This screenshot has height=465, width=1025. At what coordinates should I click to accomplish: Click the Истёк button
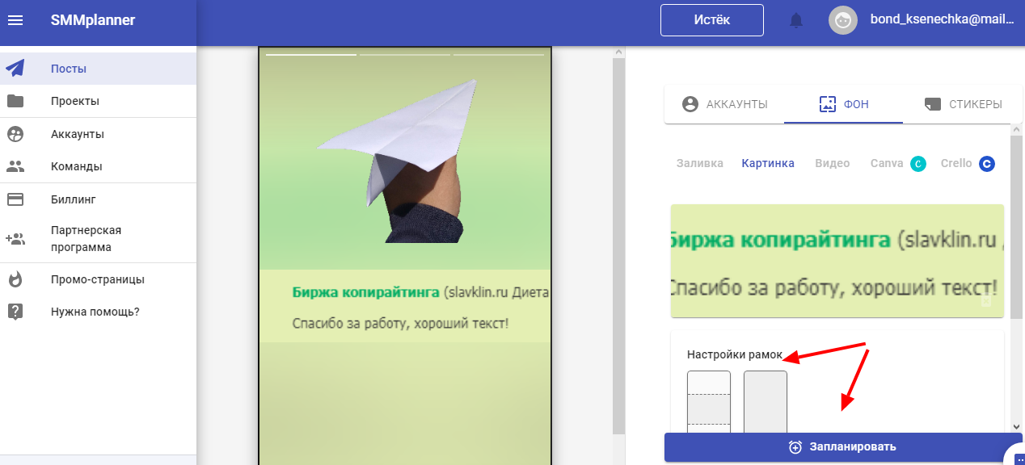click(x=711, y=20)
